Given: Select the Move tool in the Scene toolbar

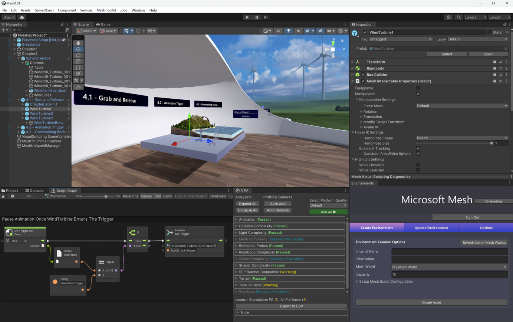Looking at the screenshot, I should 78,49.
